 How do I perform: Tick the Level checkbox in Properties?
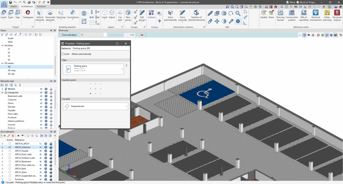coord(63,54)
